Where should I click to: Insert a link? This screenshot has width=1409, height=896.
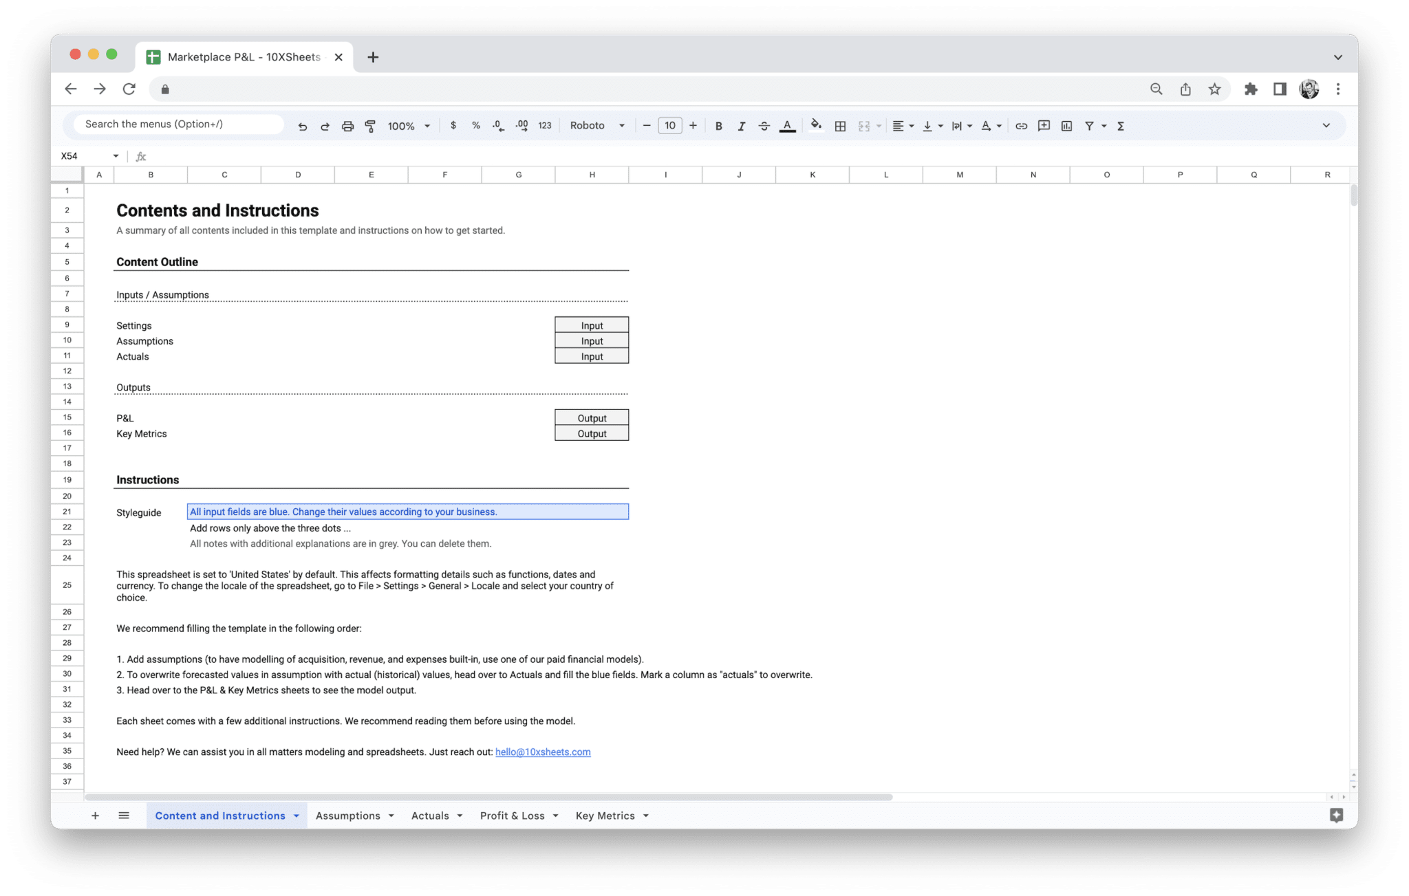pyautogui.click(x=1021, y=125)
